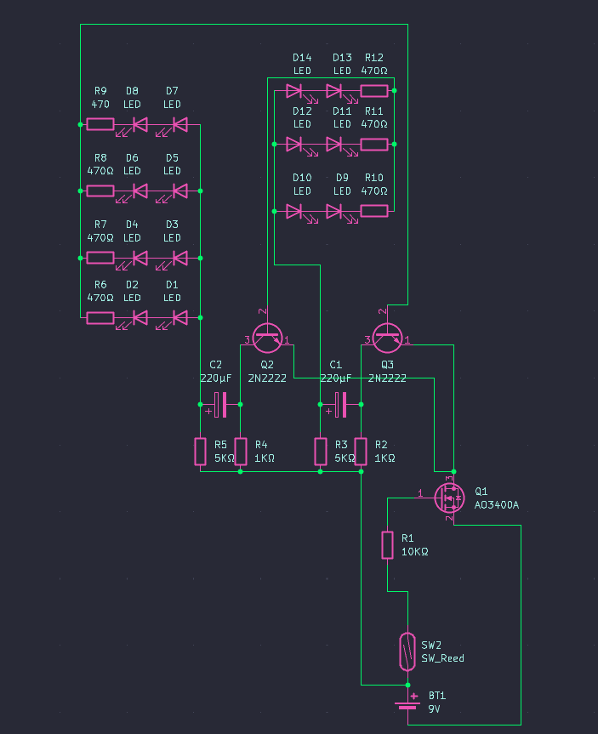The image size is (598, 734).
Task: Click the C1 capacitor symbol
Action: 340,405
